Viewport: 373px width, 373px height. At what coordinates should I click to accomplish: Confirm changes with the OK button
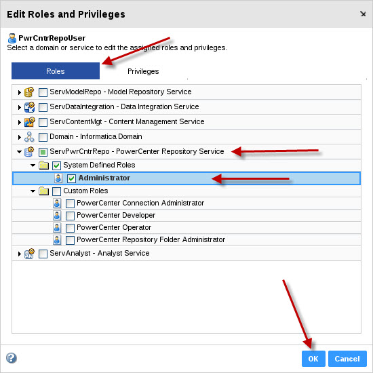click(313, 359)
